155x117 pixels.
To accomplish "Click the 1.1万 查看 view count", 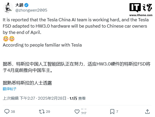I will [x=77, y=98].
